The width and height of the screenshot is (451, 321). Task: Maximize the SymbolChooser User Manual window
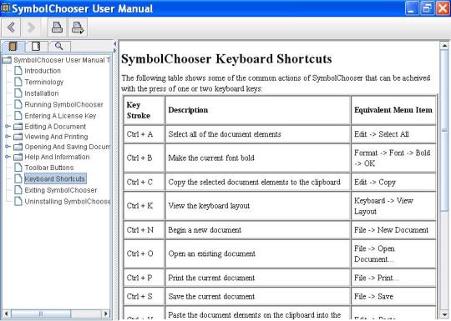427,8
